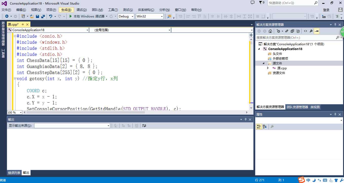Toggle auto-hide pin on 属性 panel

pos(335,114)
